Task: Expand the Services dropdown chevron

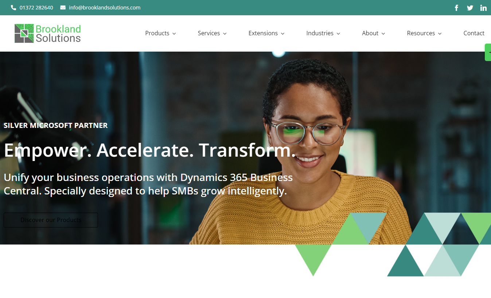Action: 225,33
